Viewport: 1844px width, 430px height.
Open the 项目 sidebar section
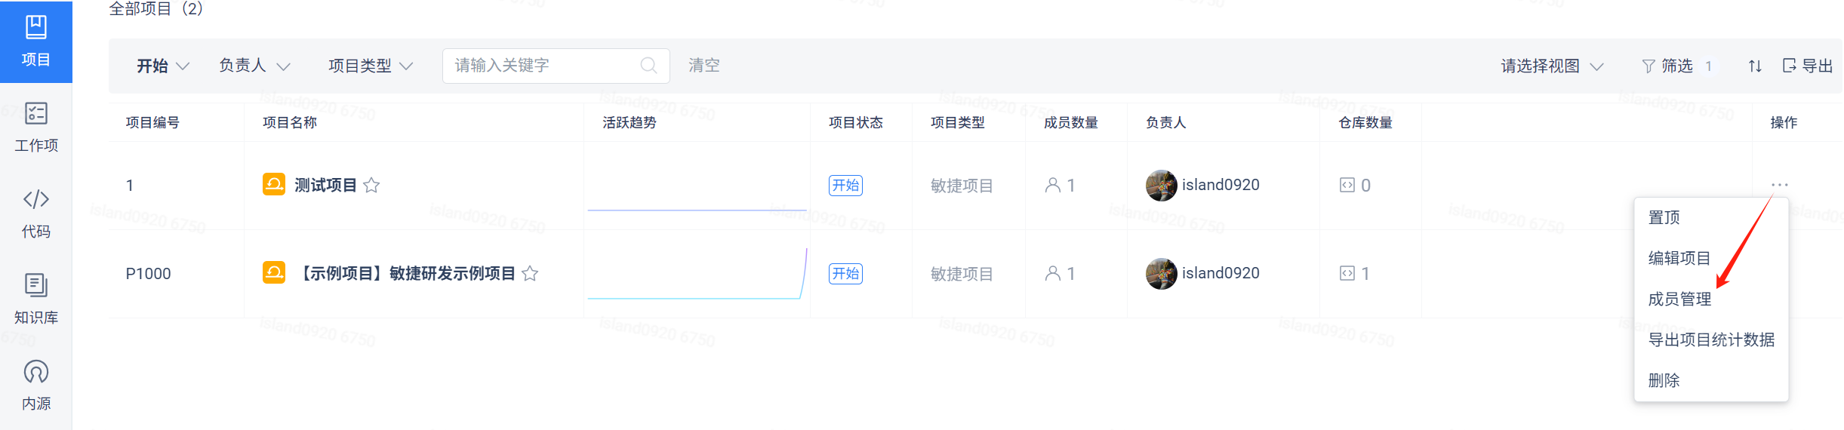coord(35,41)
